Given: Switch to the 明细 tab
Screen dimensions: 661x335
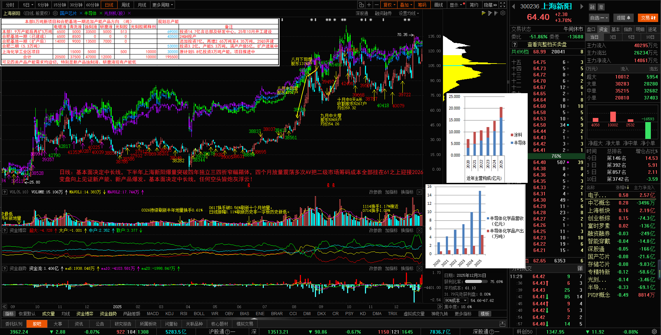Looking at the screenshot, I should point(640,29).
